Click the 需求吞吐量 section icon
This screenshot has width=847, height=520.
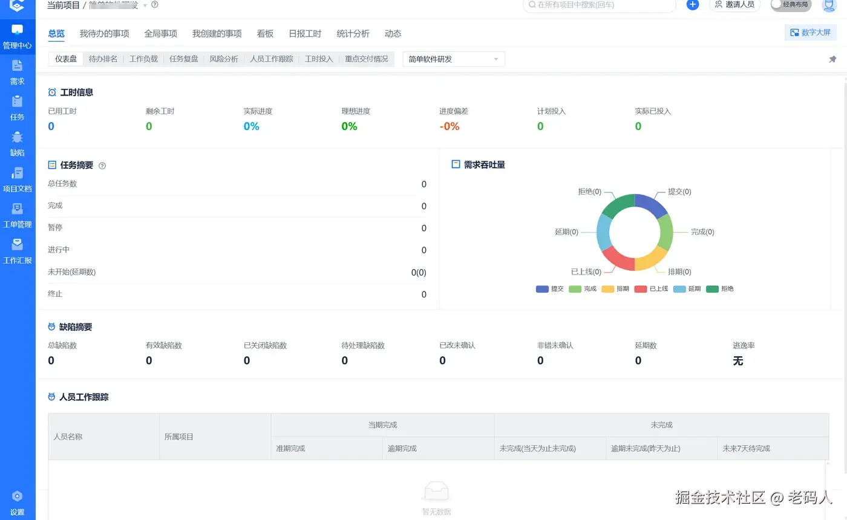pos(456,164)
